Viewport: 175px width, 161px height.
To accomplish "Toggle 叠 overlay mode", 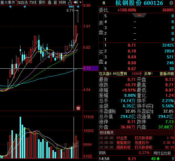I will click(50, 2).
